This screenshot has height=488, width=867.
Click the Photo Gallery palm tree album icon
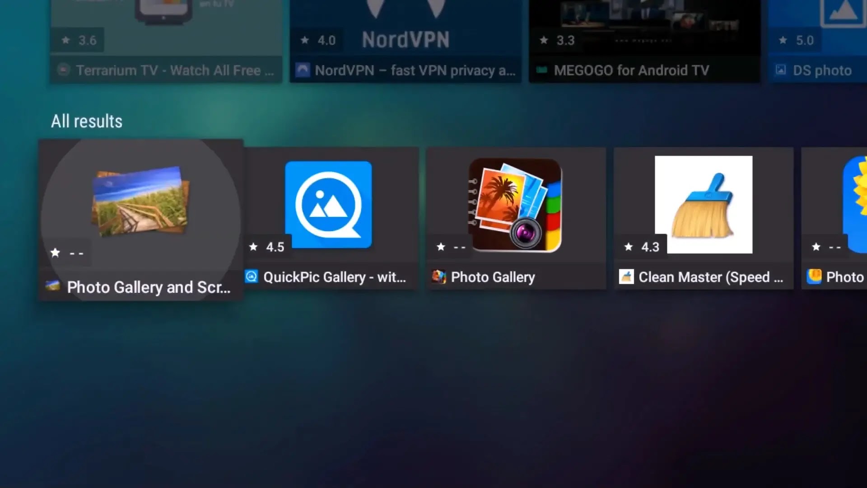(515, 205)
